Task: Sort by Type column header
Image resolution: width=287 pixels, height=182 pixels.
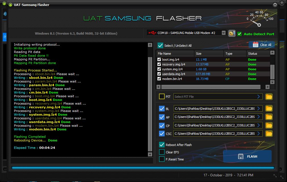Action: point(235,54)
